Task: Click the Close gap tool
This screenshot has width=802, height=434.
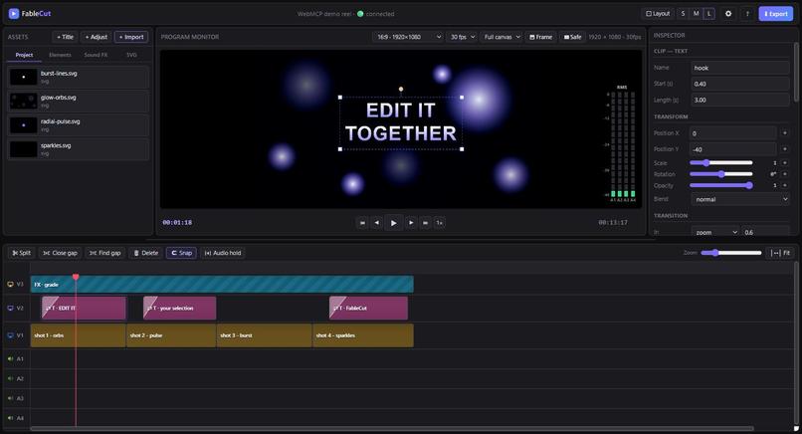Action: [x=60, y=253]
